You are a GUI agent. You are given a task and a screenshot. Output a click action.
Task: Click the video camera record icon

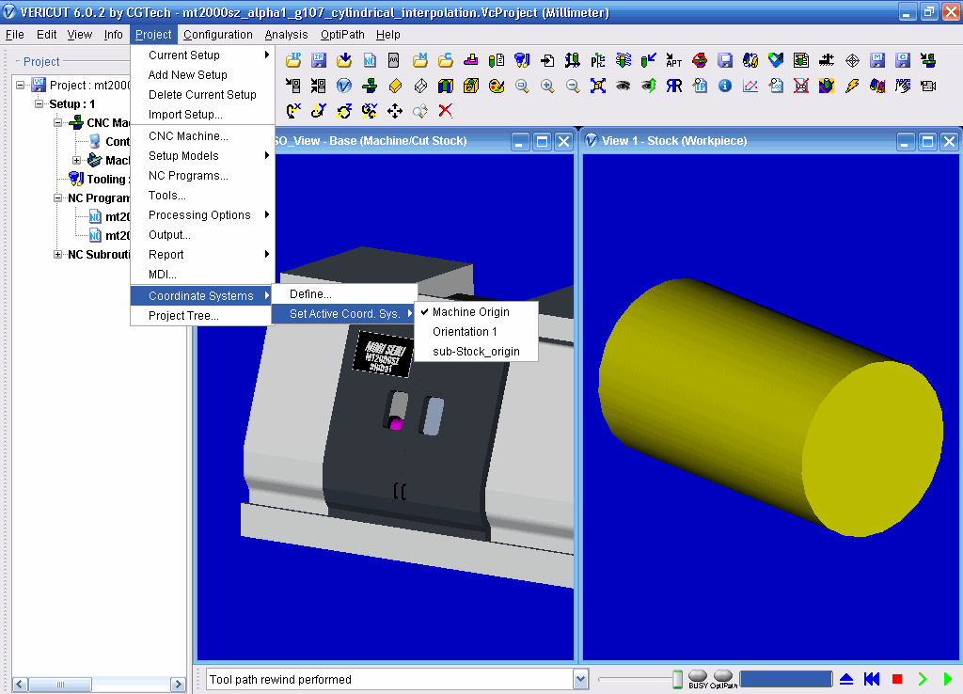point(928,86)
